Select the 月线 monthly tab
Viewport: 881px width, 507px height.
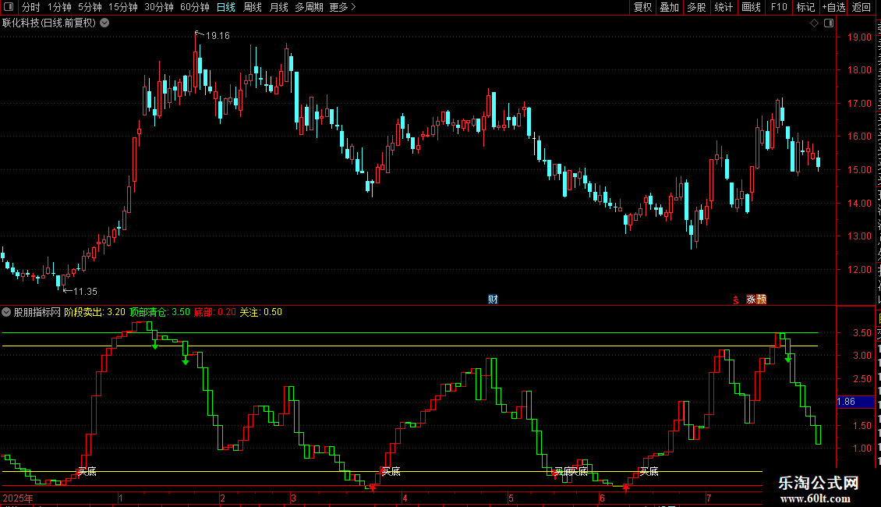(278, 7)
